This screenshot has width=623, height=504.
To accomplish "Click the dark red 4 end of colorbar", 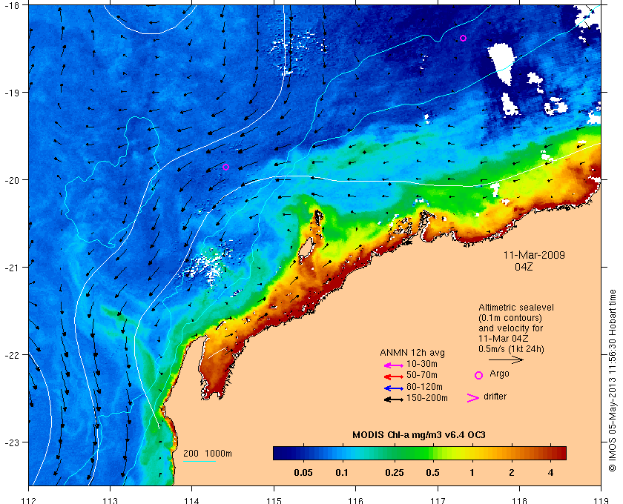I will (x=559, y=453).
